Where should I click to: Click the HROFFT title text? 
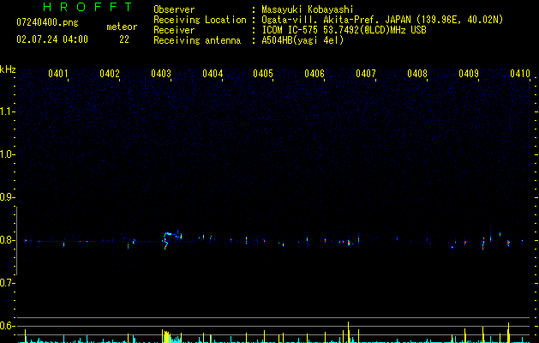pos(88,7)
